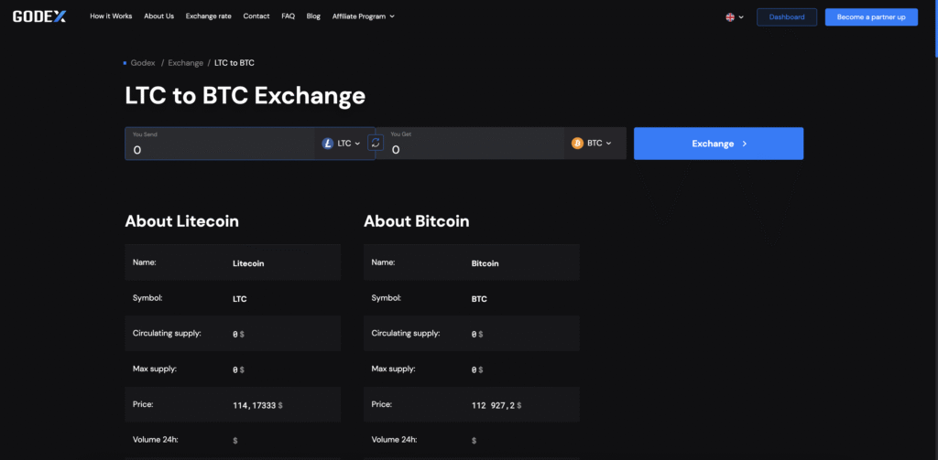Open language selector chevron
Viewport: 938px width, 460px height.
tap(741, 17)
